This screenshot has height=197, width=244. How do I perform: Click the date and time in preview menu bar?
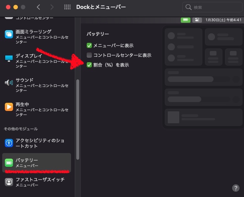click(221, 20)
